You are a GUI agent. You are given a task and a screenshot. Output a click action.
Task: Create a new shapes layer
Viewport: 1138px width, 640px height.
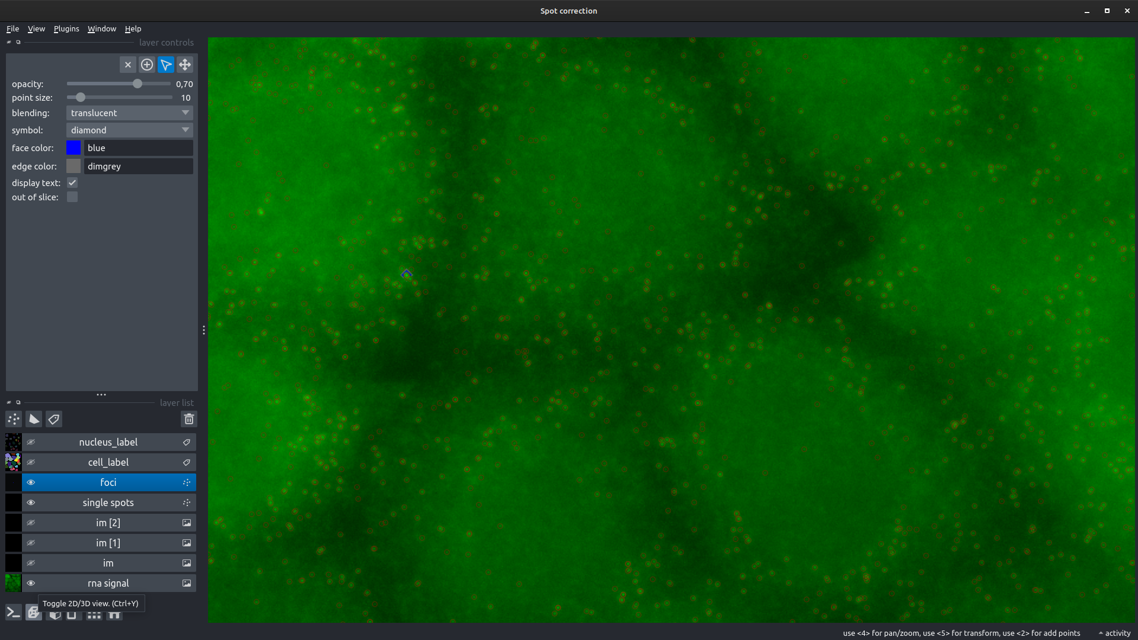34,420
